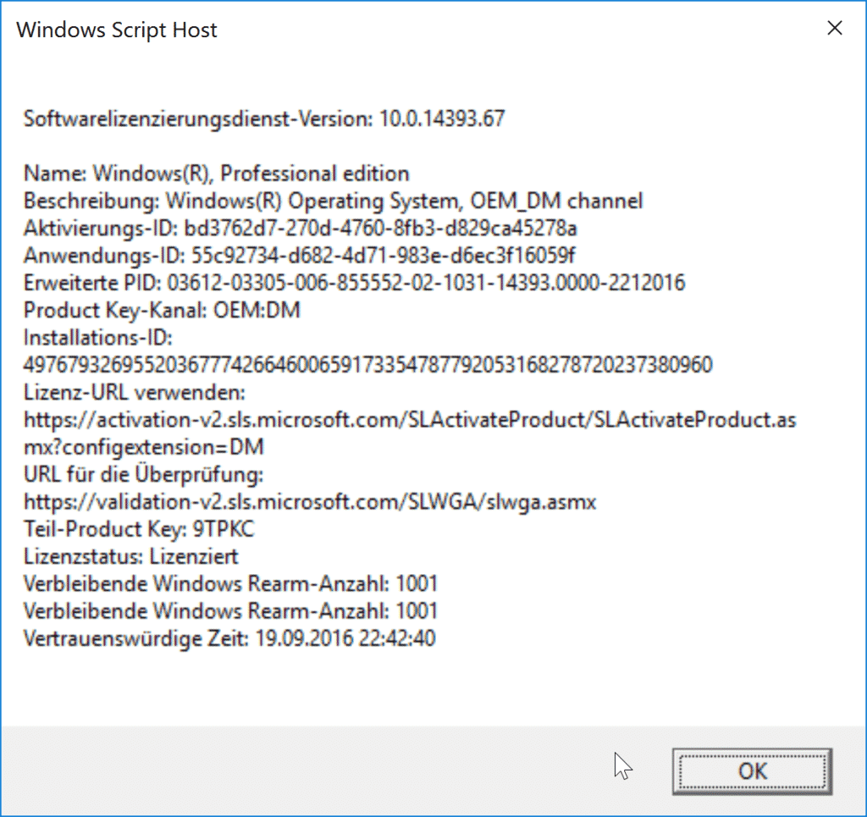Close the Windows Script Host dialog
Viewport: 867px width, 817px height.
click(x=834, y=28)
